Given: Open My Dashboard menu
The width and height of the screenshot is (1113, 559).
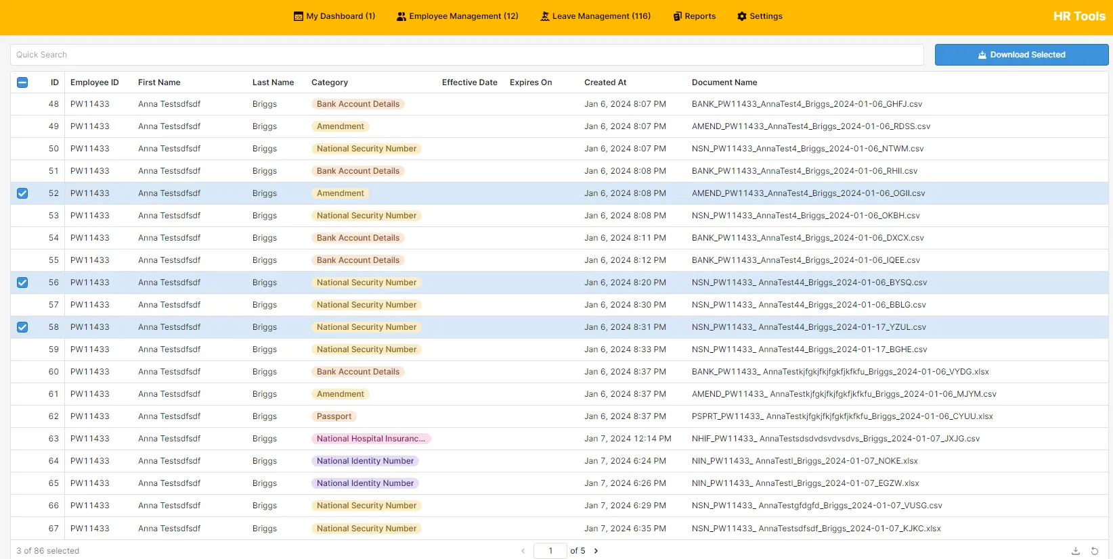Looking at the screenshot, I should click(x=334, y=16).
